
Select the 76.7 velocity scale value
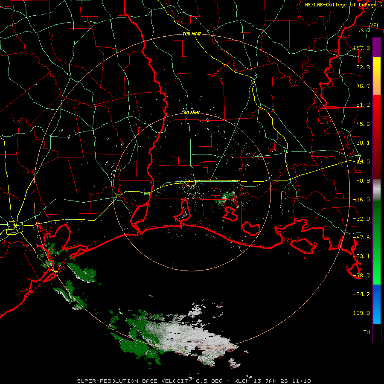coord(363,86)
